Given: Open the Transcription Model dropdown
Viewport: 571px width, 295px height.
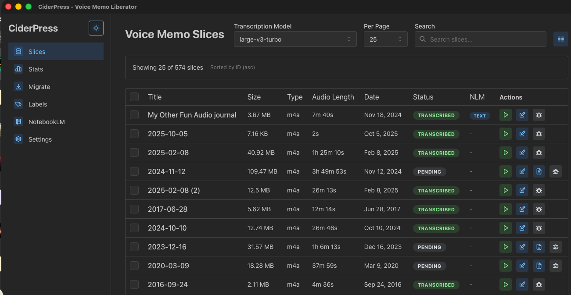Looking at the screenshot, I should 295,39.
